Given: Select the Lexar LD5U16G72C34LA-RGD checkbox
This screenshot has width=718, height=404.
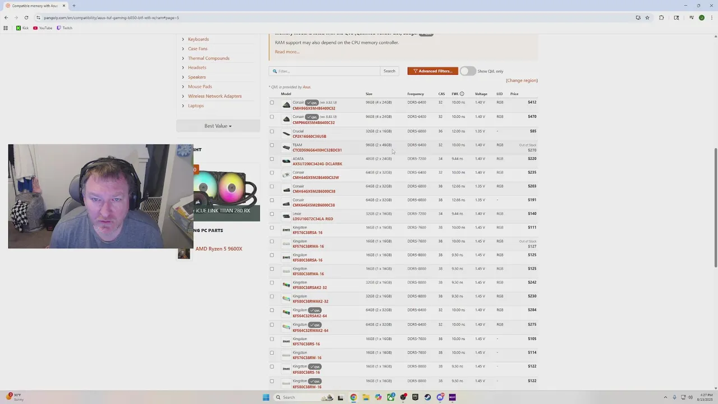Looking at the screenshot, I should click(272, 214).
